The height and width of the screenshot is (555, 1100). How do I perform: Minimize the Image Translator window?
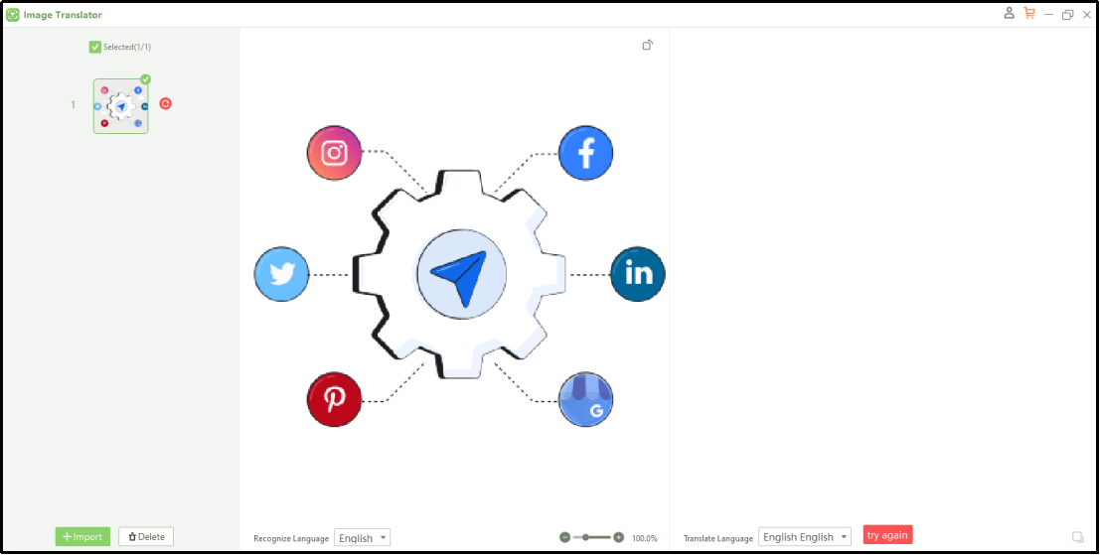pyautogui.click(x=1048, y=15)
